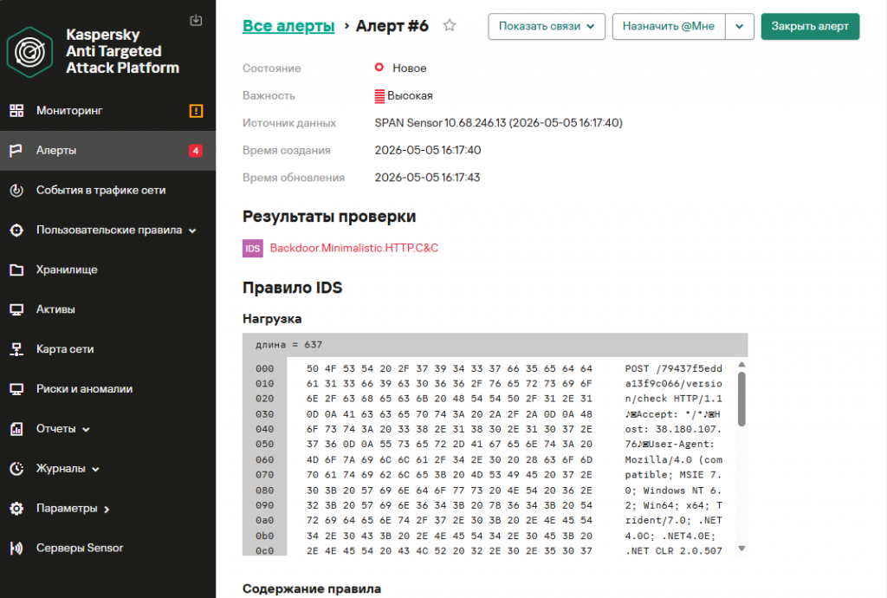The width and height of the screenshot is (887, 598).
Task: Click the red badge 4 beside Алерты
Action: (x=196, y=151)
